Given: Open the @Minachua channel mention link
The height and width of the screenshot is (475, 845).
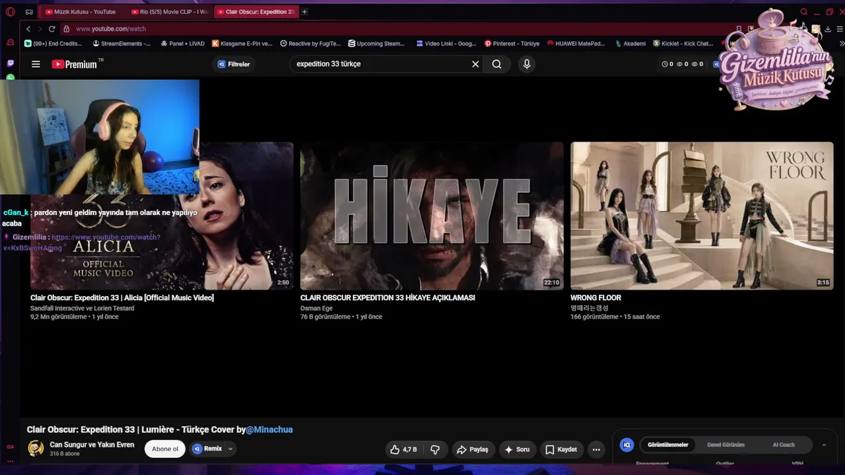Looking at the screenshot, I should click(x=269, y=429).
